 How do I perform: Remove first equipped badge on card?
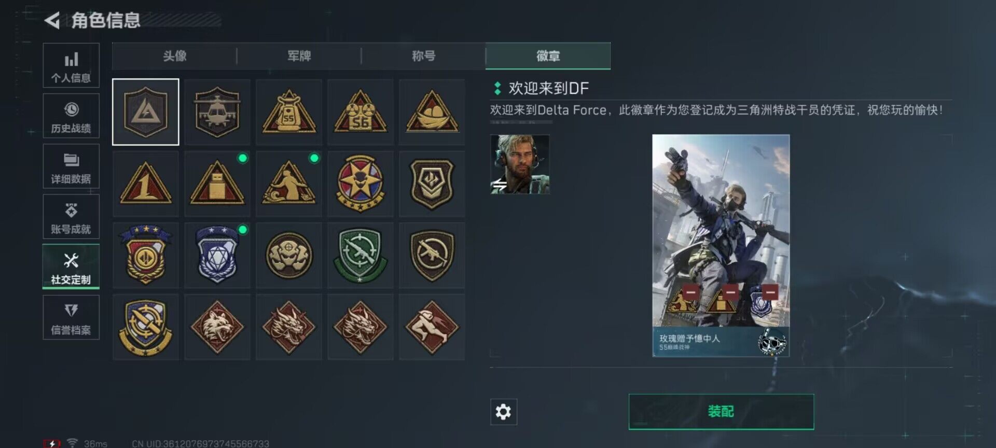click(690, 292)
